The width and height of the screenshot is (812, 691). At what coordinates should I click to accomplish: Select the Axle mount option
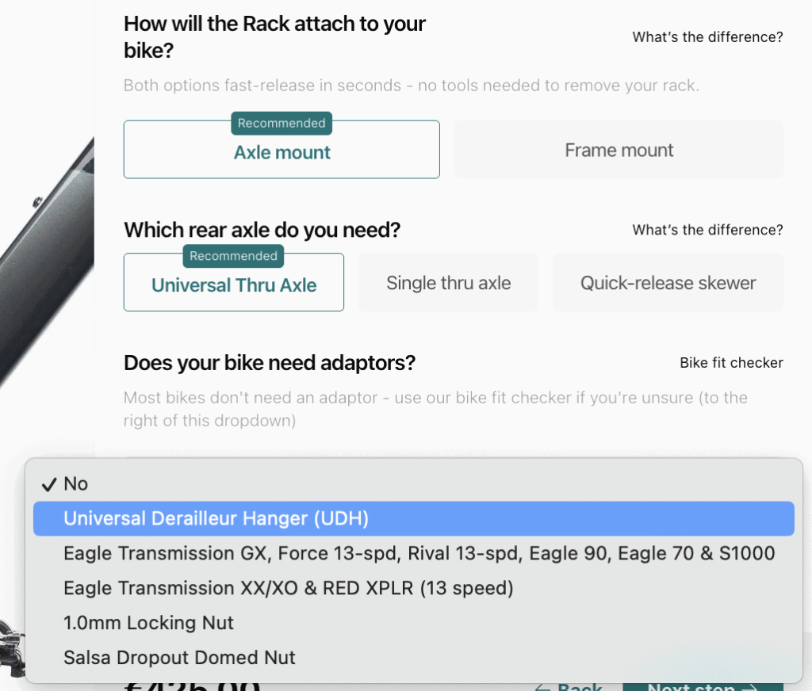[282, 152]
